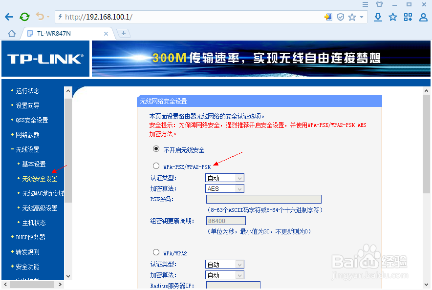Close the TL-WR847N tab
The height and width of the screenshot is (290, 432).
pyautogui.click(x=106, y=34)
